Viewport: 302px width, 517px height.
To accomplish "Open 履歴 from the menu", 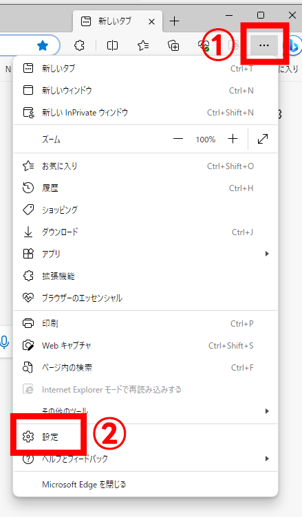I will coord(145,188).
